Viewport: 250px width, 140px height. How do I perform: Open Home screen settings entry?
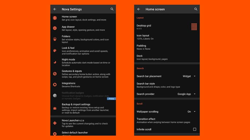point(83,18)
